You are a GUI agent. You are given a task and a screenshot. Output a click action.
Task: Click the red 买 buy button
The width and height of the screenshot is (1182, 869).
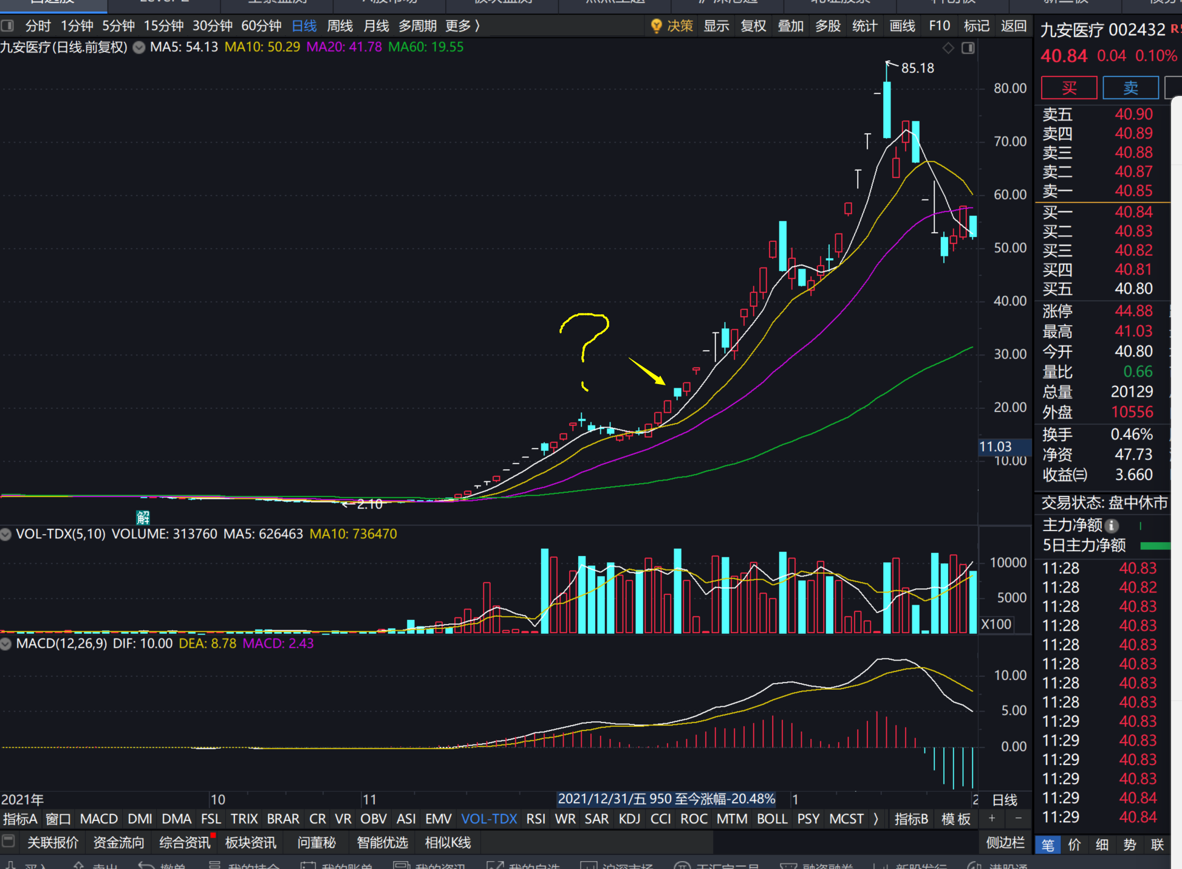point(1069,88)
